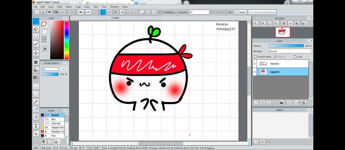Select the Pencil brush

point(53,115)
